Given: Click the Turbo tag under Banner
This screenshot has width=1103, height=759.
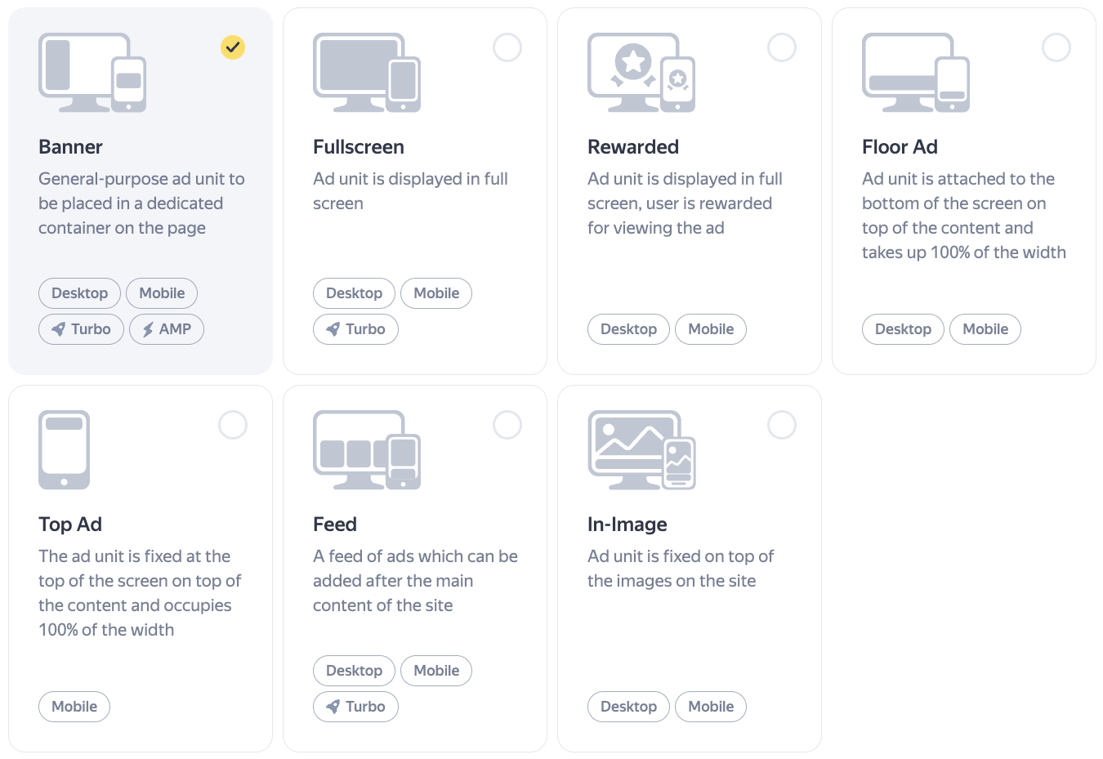Looking at the screenshot, I should [x=81, y=329].
